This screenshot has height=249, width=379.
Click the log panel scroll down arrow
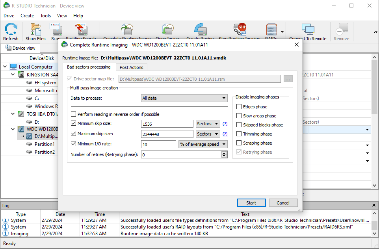click(374, 234)
